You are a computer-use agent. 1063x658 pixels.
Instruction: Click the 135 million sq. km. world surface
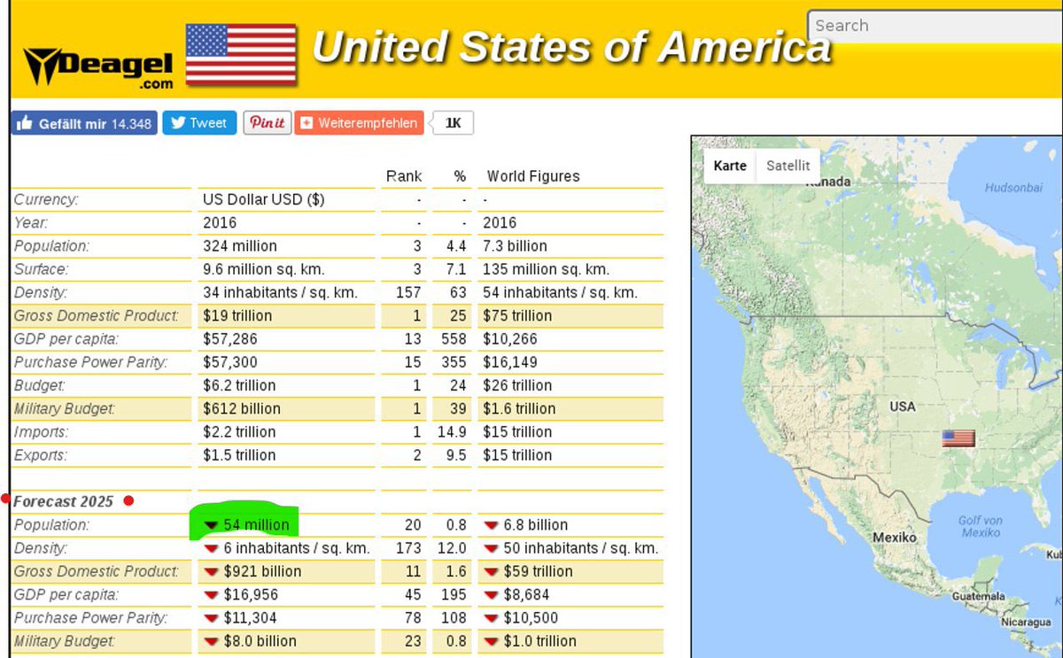click(546, 268)
